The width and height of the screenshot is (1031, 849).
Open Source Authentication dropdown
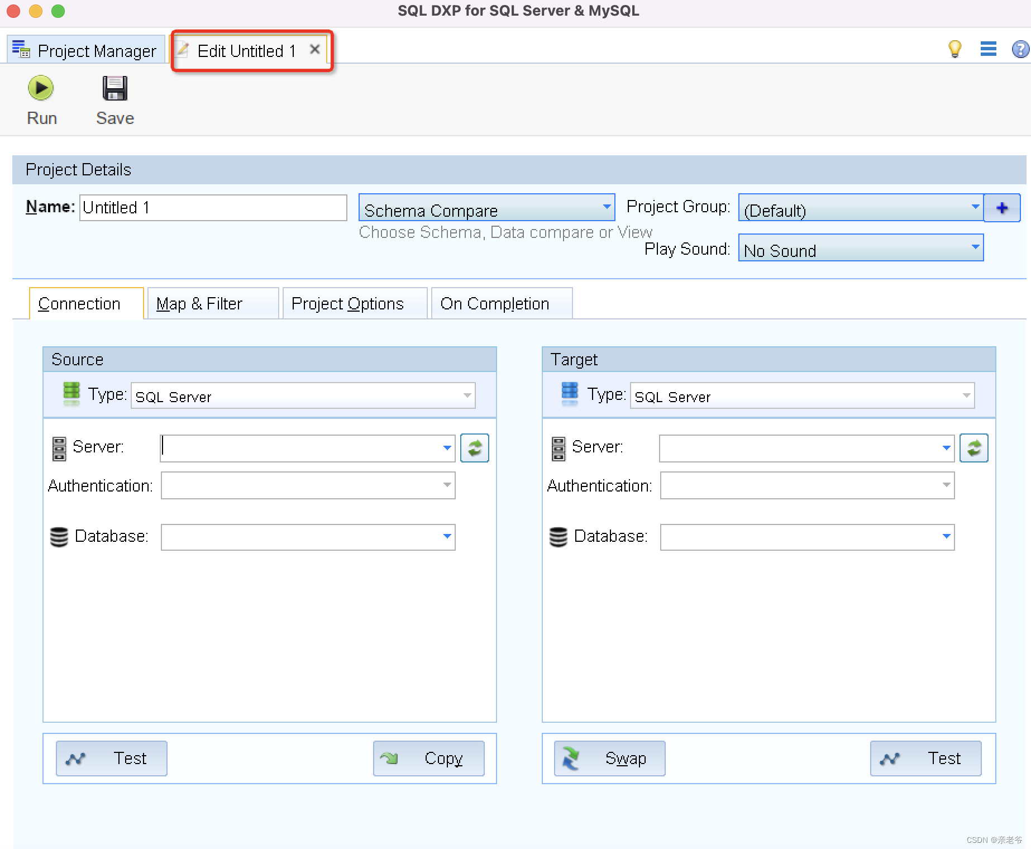coord(308,485)
